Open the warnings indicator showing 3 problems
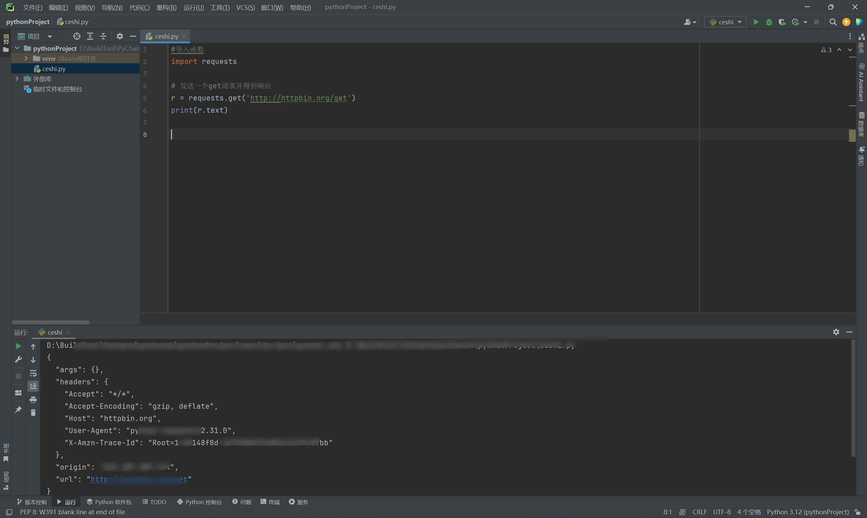The image size is (867, 518). 826,50
